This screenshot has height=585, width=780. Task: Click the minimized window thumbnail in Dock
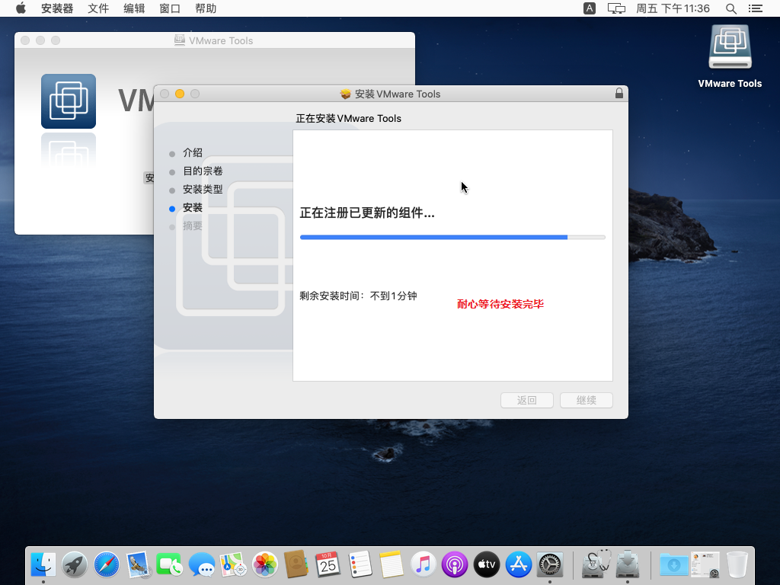pyautogui.click(x=705, y=564)
